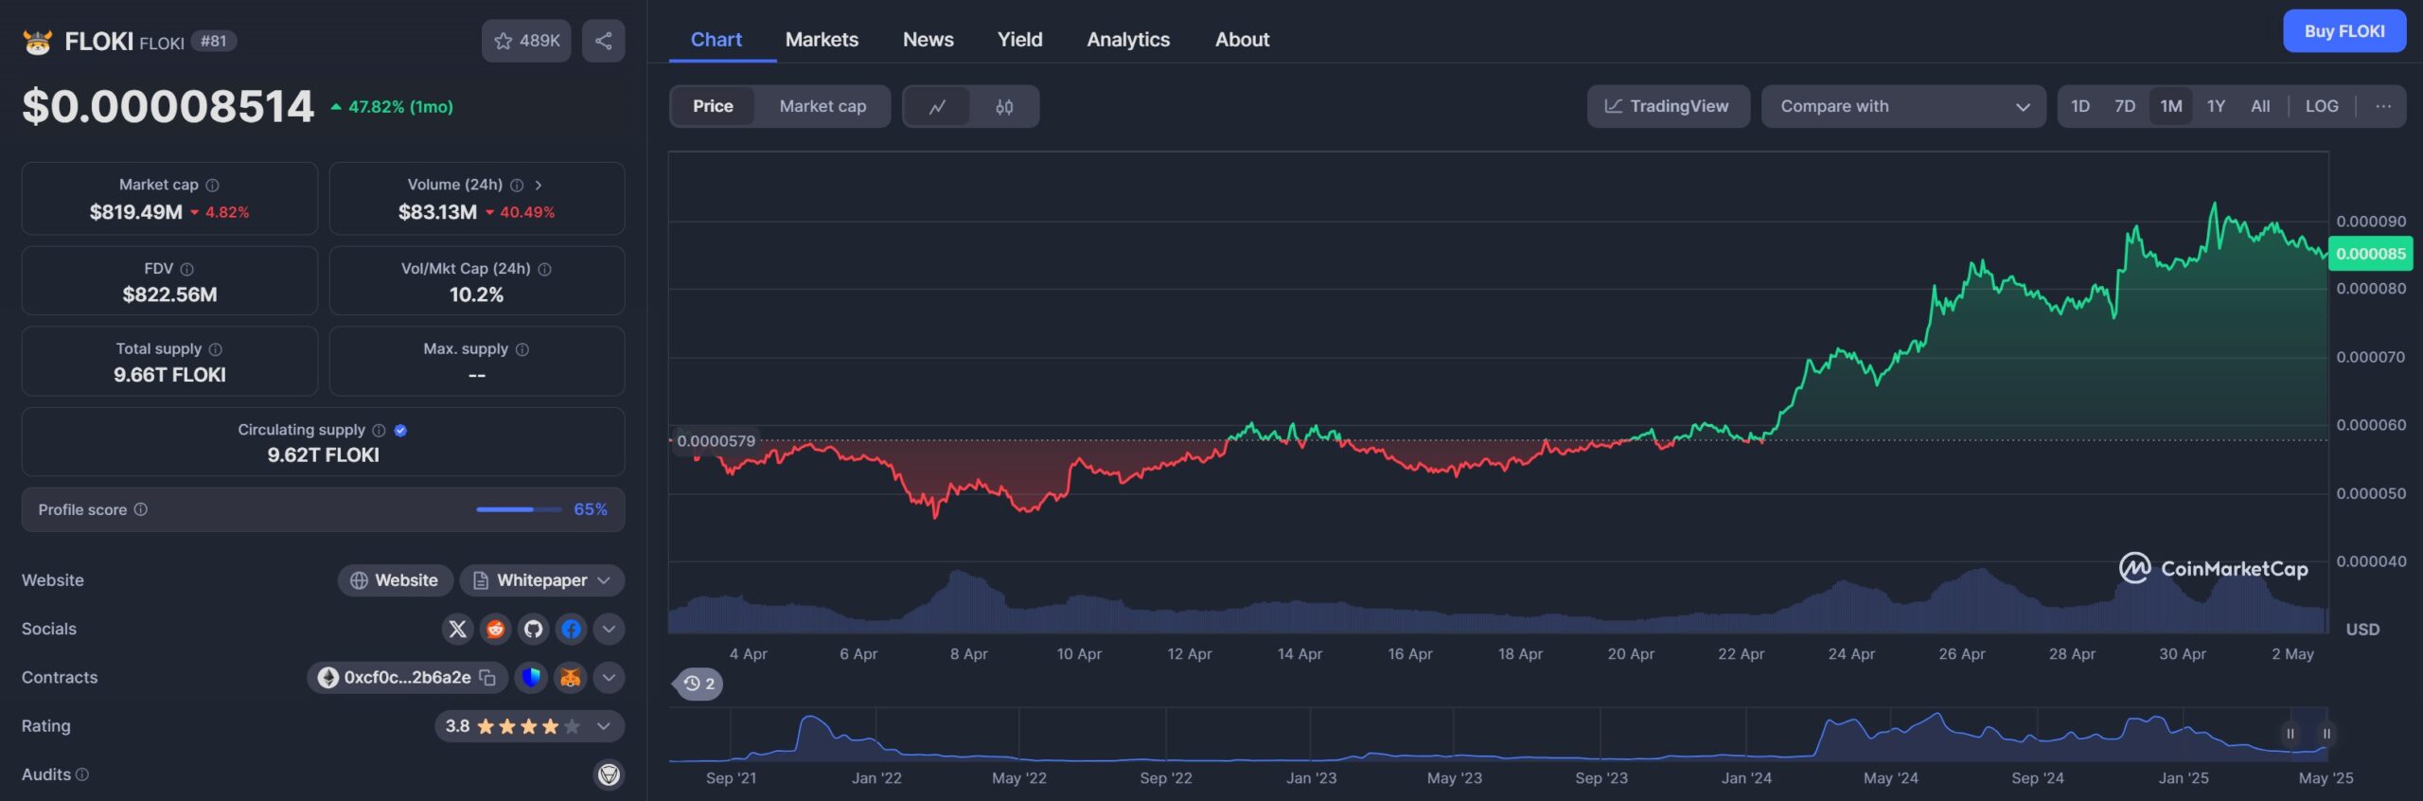Click the 0.0000579 baseline price label on chart
This screenshot has height=801, width=2423.
[716, 441]
